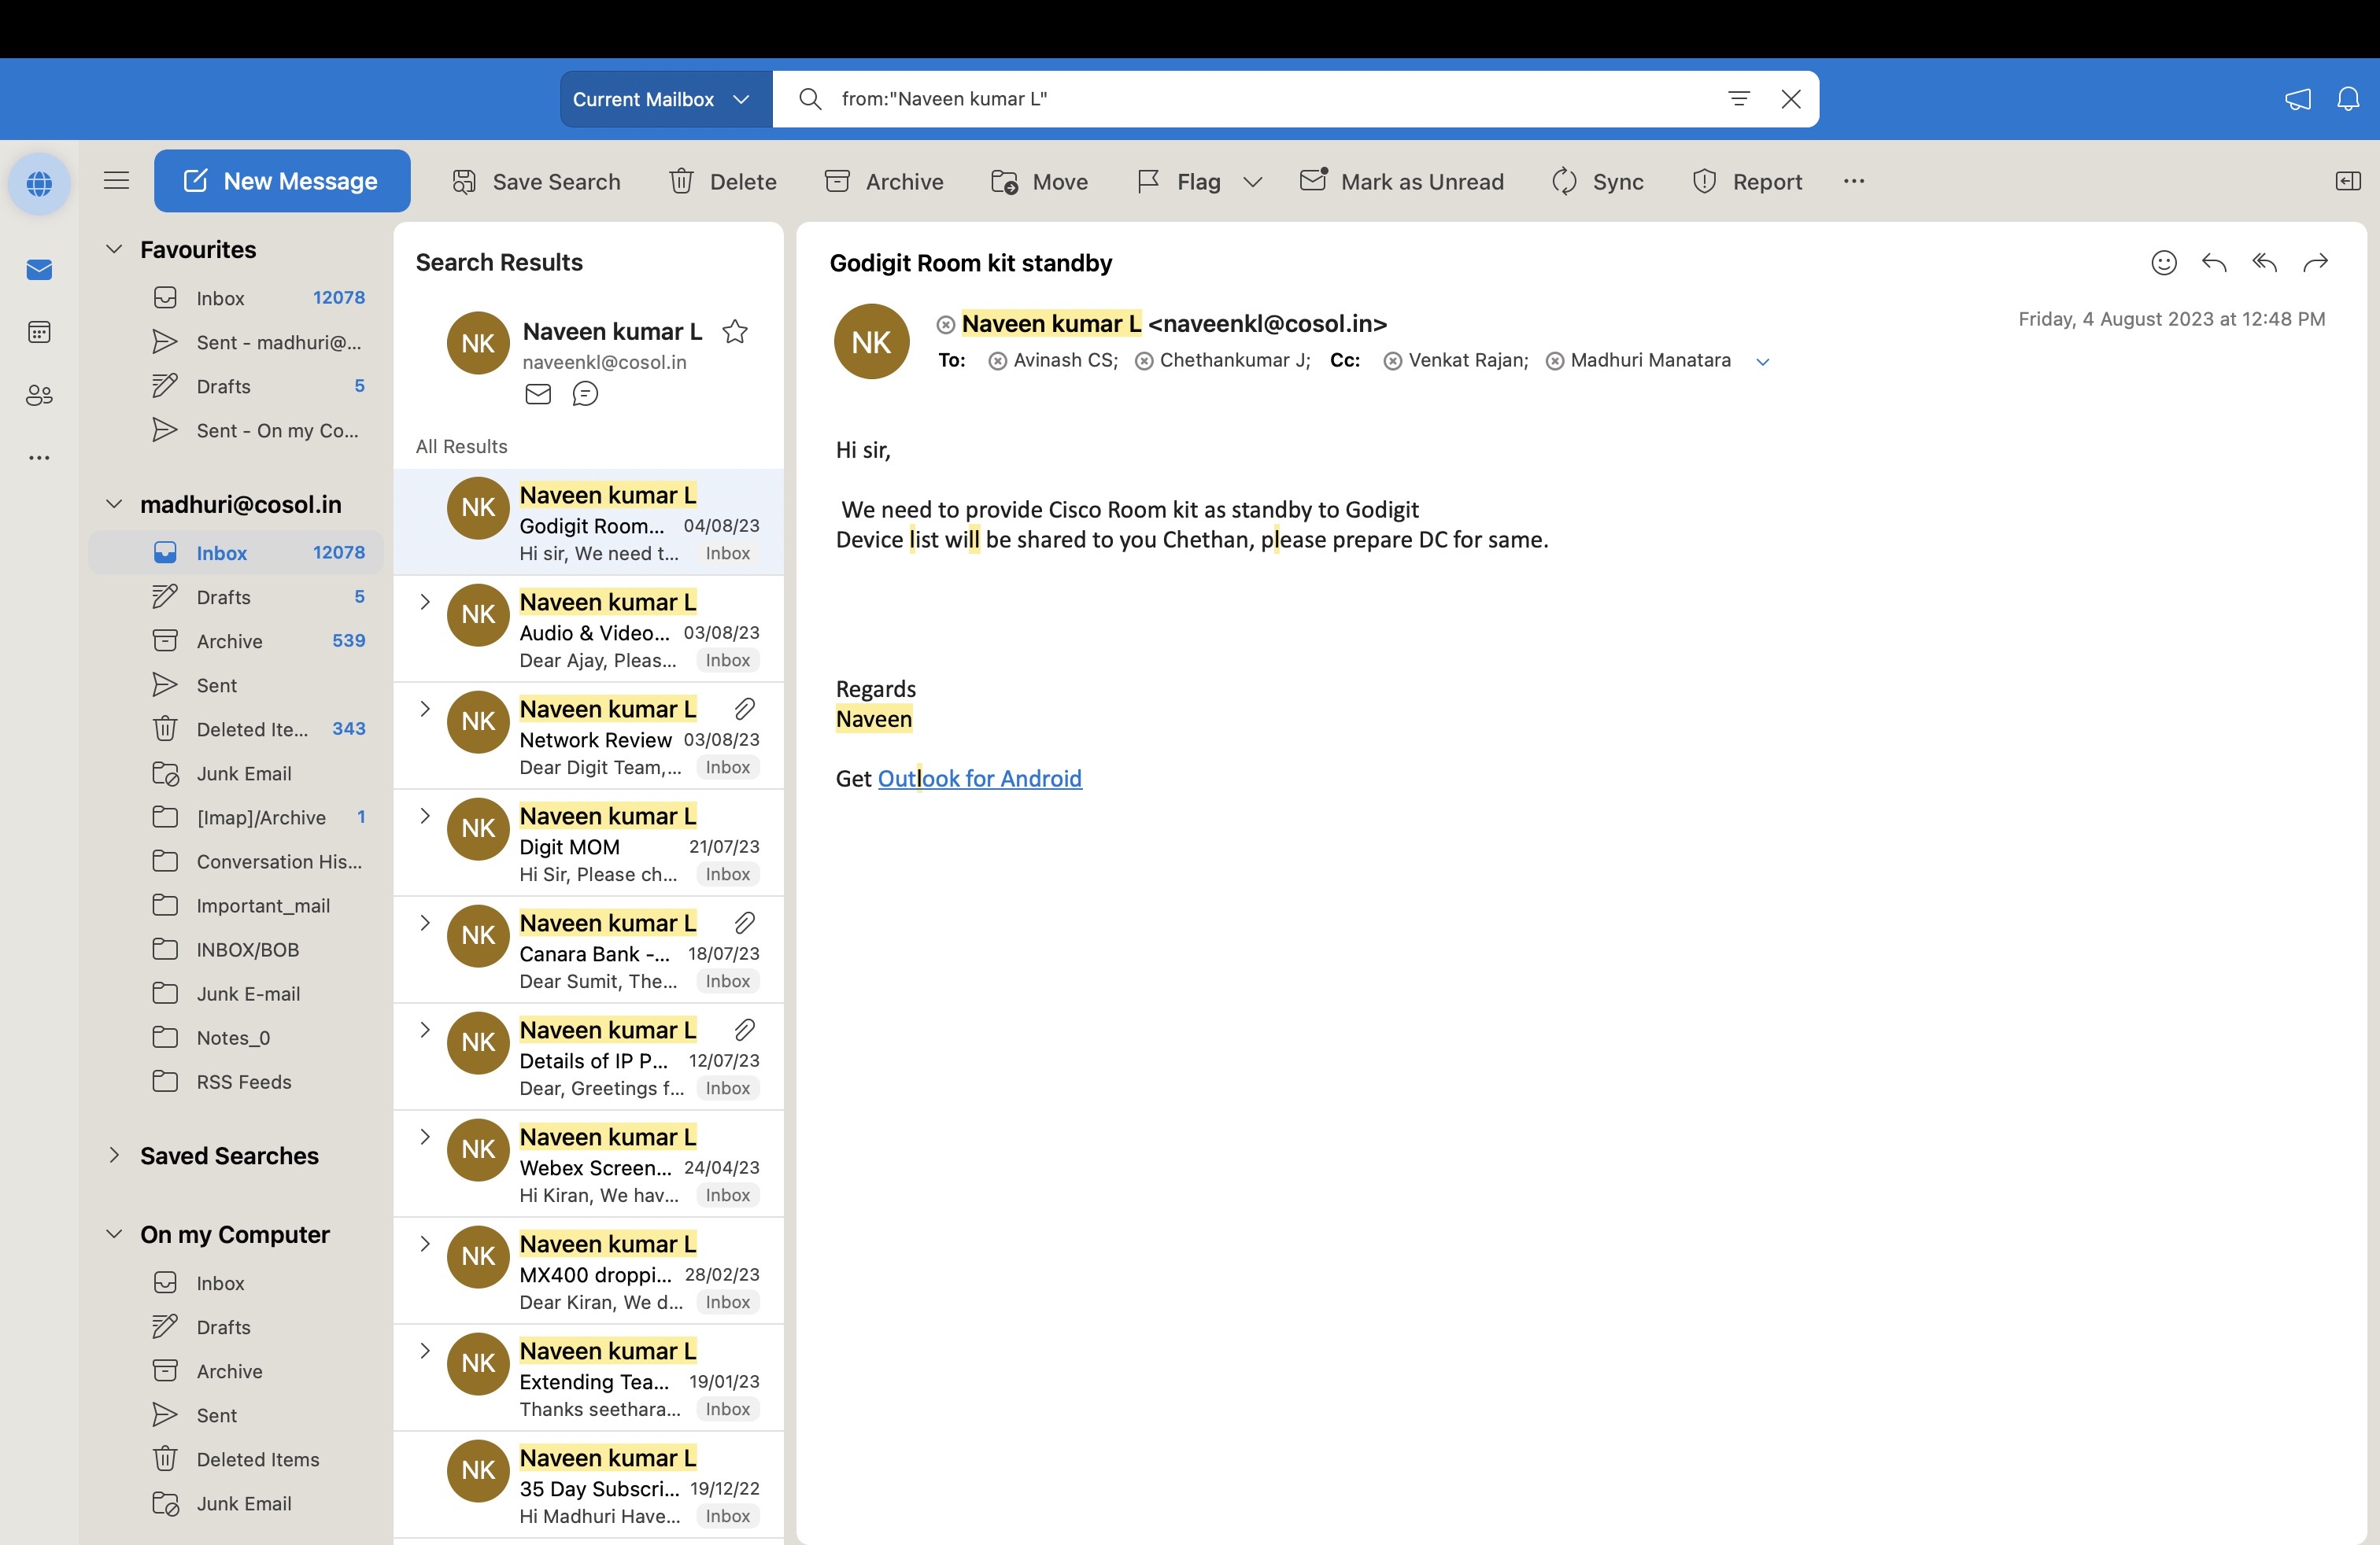Open the Archive folder under madhuri@cosol.in

tap(229, 640)
